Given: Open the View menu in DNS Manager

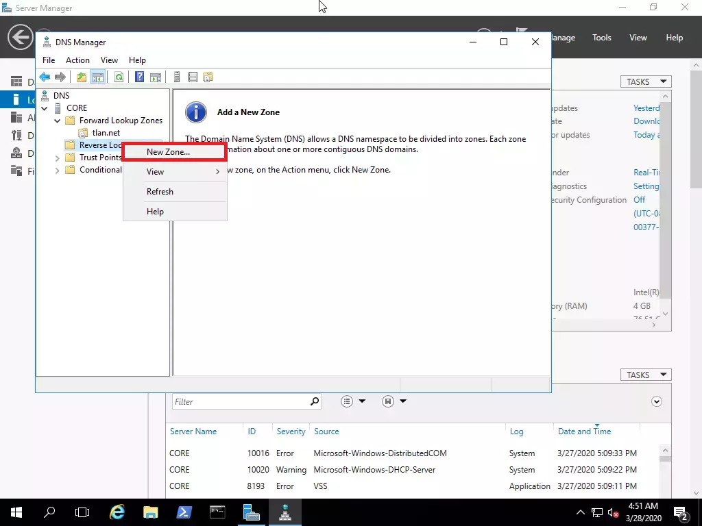Looking at the screenshot, I should tap(109, 60).
